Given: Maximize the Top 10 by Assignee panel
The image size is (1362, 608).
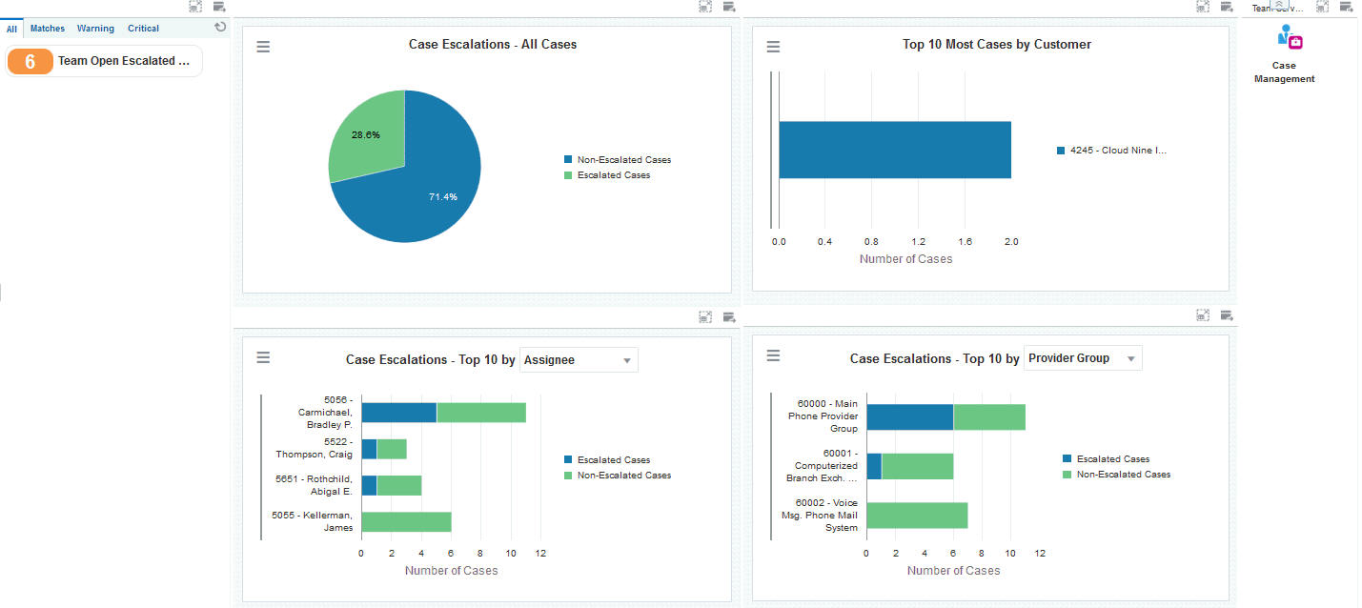Looking at the screenshot, I should click(x=705, y=316).
